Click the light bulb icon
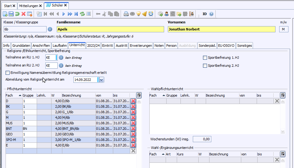The height and width of the screenshot is (168, 294). point(138,14)
